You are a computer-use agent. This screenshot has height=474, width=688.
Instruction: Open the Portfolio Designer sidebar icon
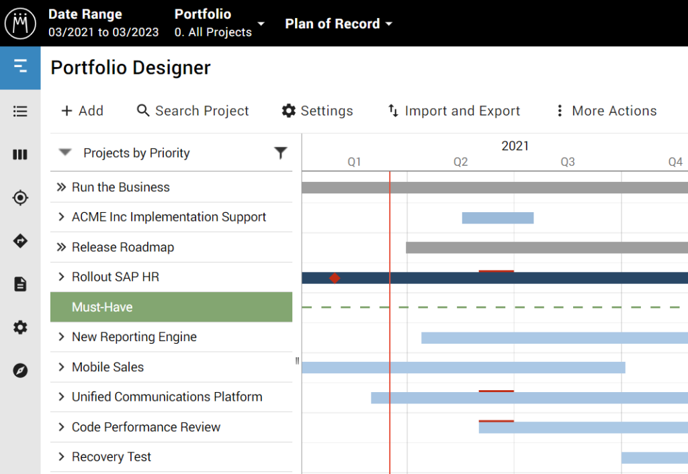coord(20,66)
